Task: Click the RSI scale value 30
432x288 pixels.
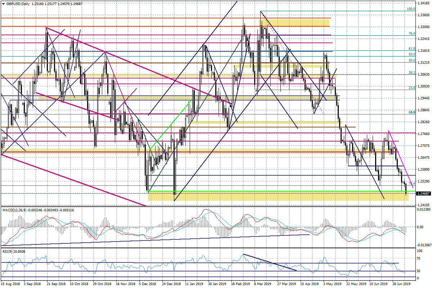Action: pyautogui.click(x=419, y=271)
